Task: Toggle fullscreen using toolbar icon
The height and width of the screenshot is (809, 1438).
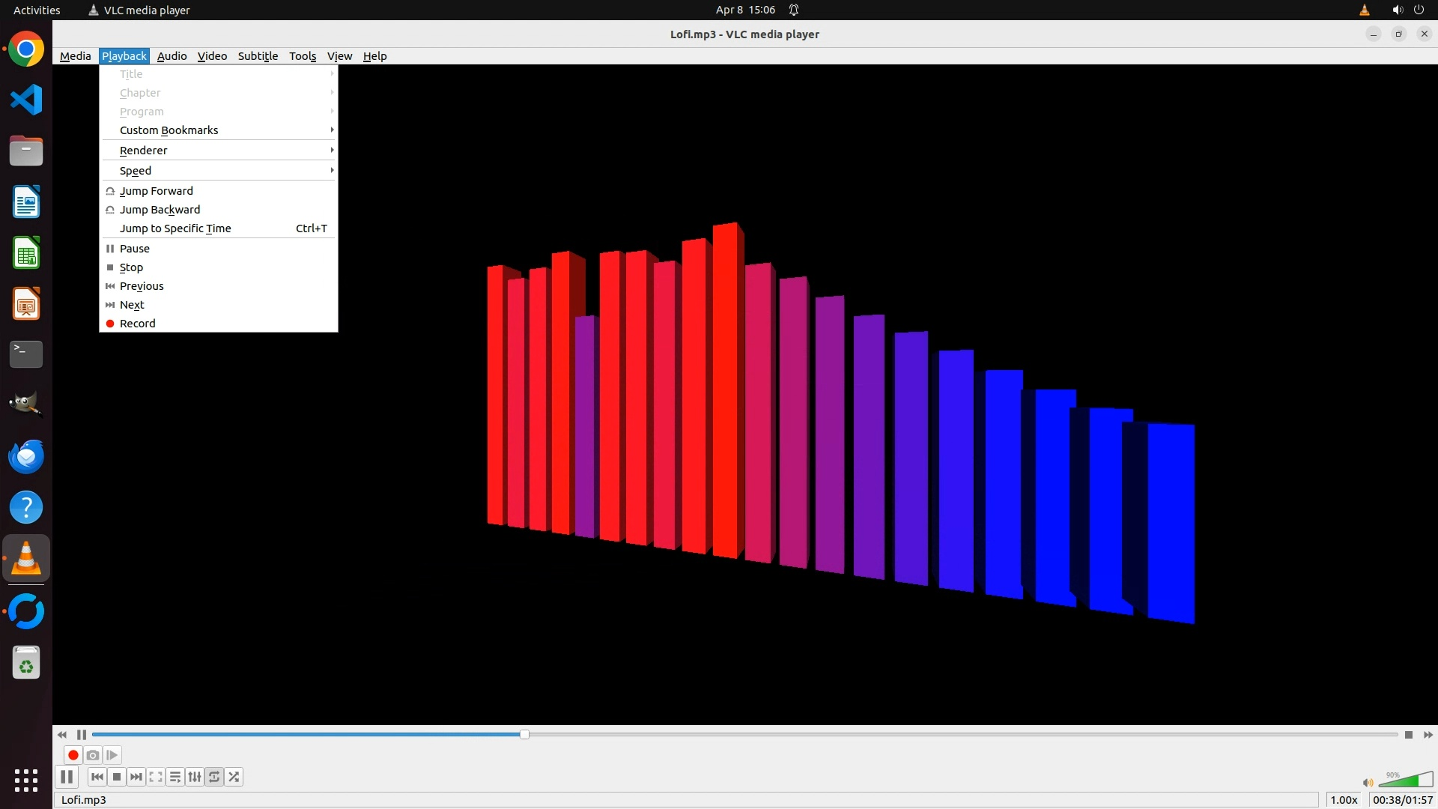Action: pos(156,777)
